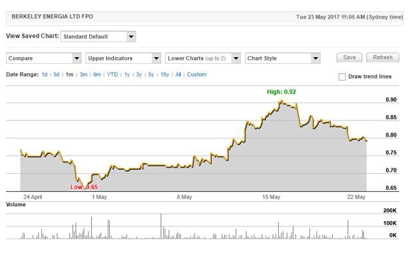The width and height of the screenshot is (410, 253).
Task: Click the 0.85 price axis label
Action: coord(391,117)
